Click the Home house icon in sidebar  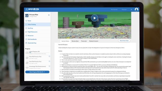click(26, 21)
